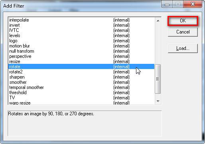Select the interpolate filter

click(x=81, y=20)
